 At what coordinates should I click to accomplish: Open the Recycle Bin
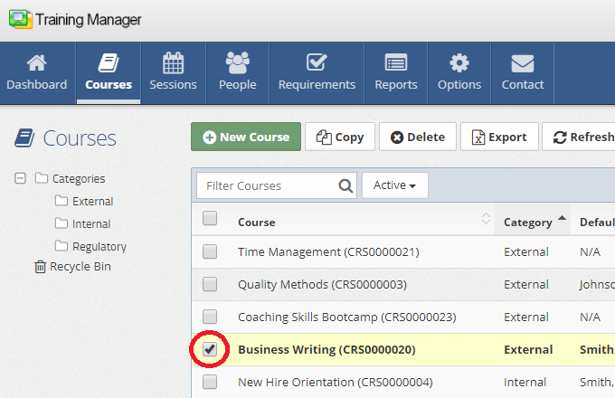click(x=80, y=267)
